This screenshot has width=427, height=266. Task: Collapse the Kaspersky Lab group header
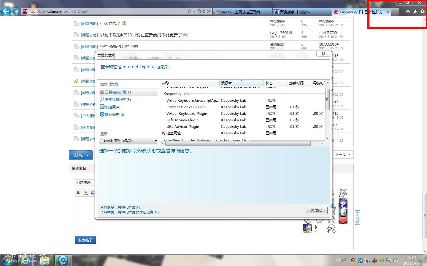pos(176,94)
